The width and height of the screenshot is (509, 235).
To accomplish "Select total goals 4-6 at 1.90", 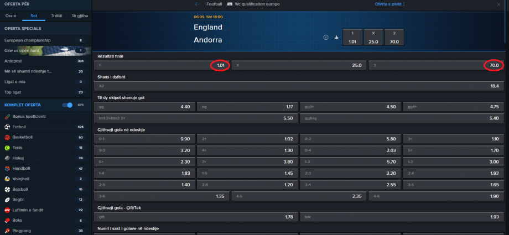I will 437,196.
